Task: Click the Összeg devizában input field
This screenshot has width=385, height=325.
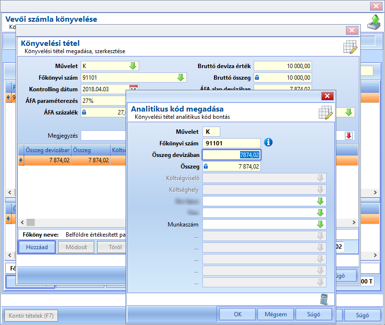Action: click(231, 155)
